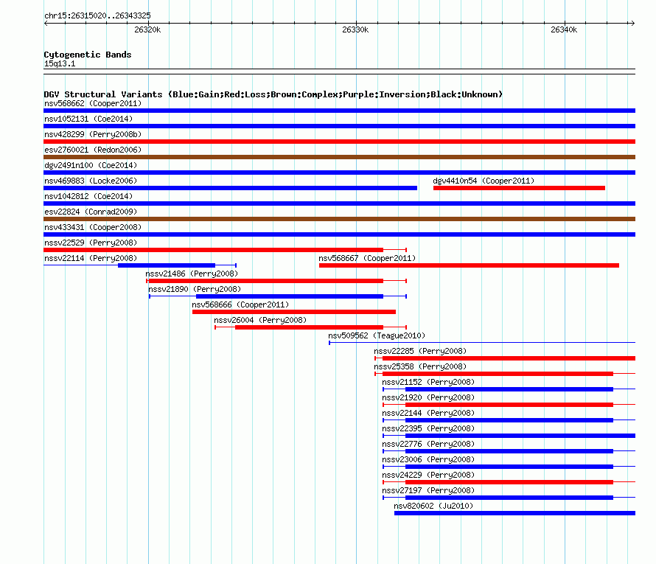
Task: Open nssv22395 (Perry2008) variant label
Action: [x=428, y=428]
